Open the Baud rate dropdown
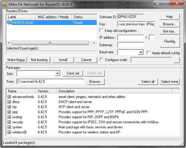Image resolution: width=186 pixels, height=148 pixels. coord(141,52)
